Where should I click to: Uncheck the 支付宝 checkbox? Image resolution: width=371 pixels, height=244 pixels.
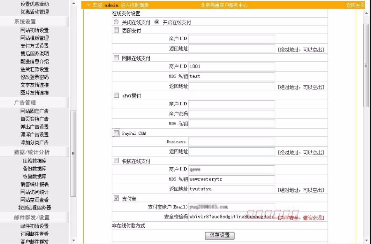pos(116,198)
